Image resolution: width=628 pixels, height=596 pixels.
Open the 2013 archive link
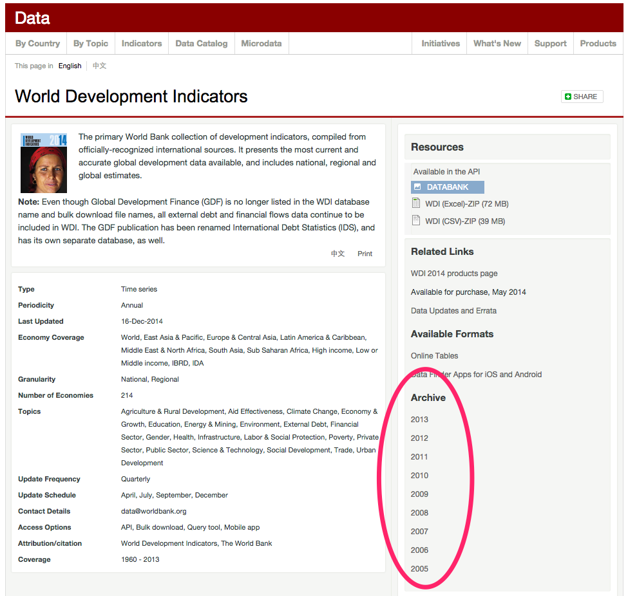419,420
